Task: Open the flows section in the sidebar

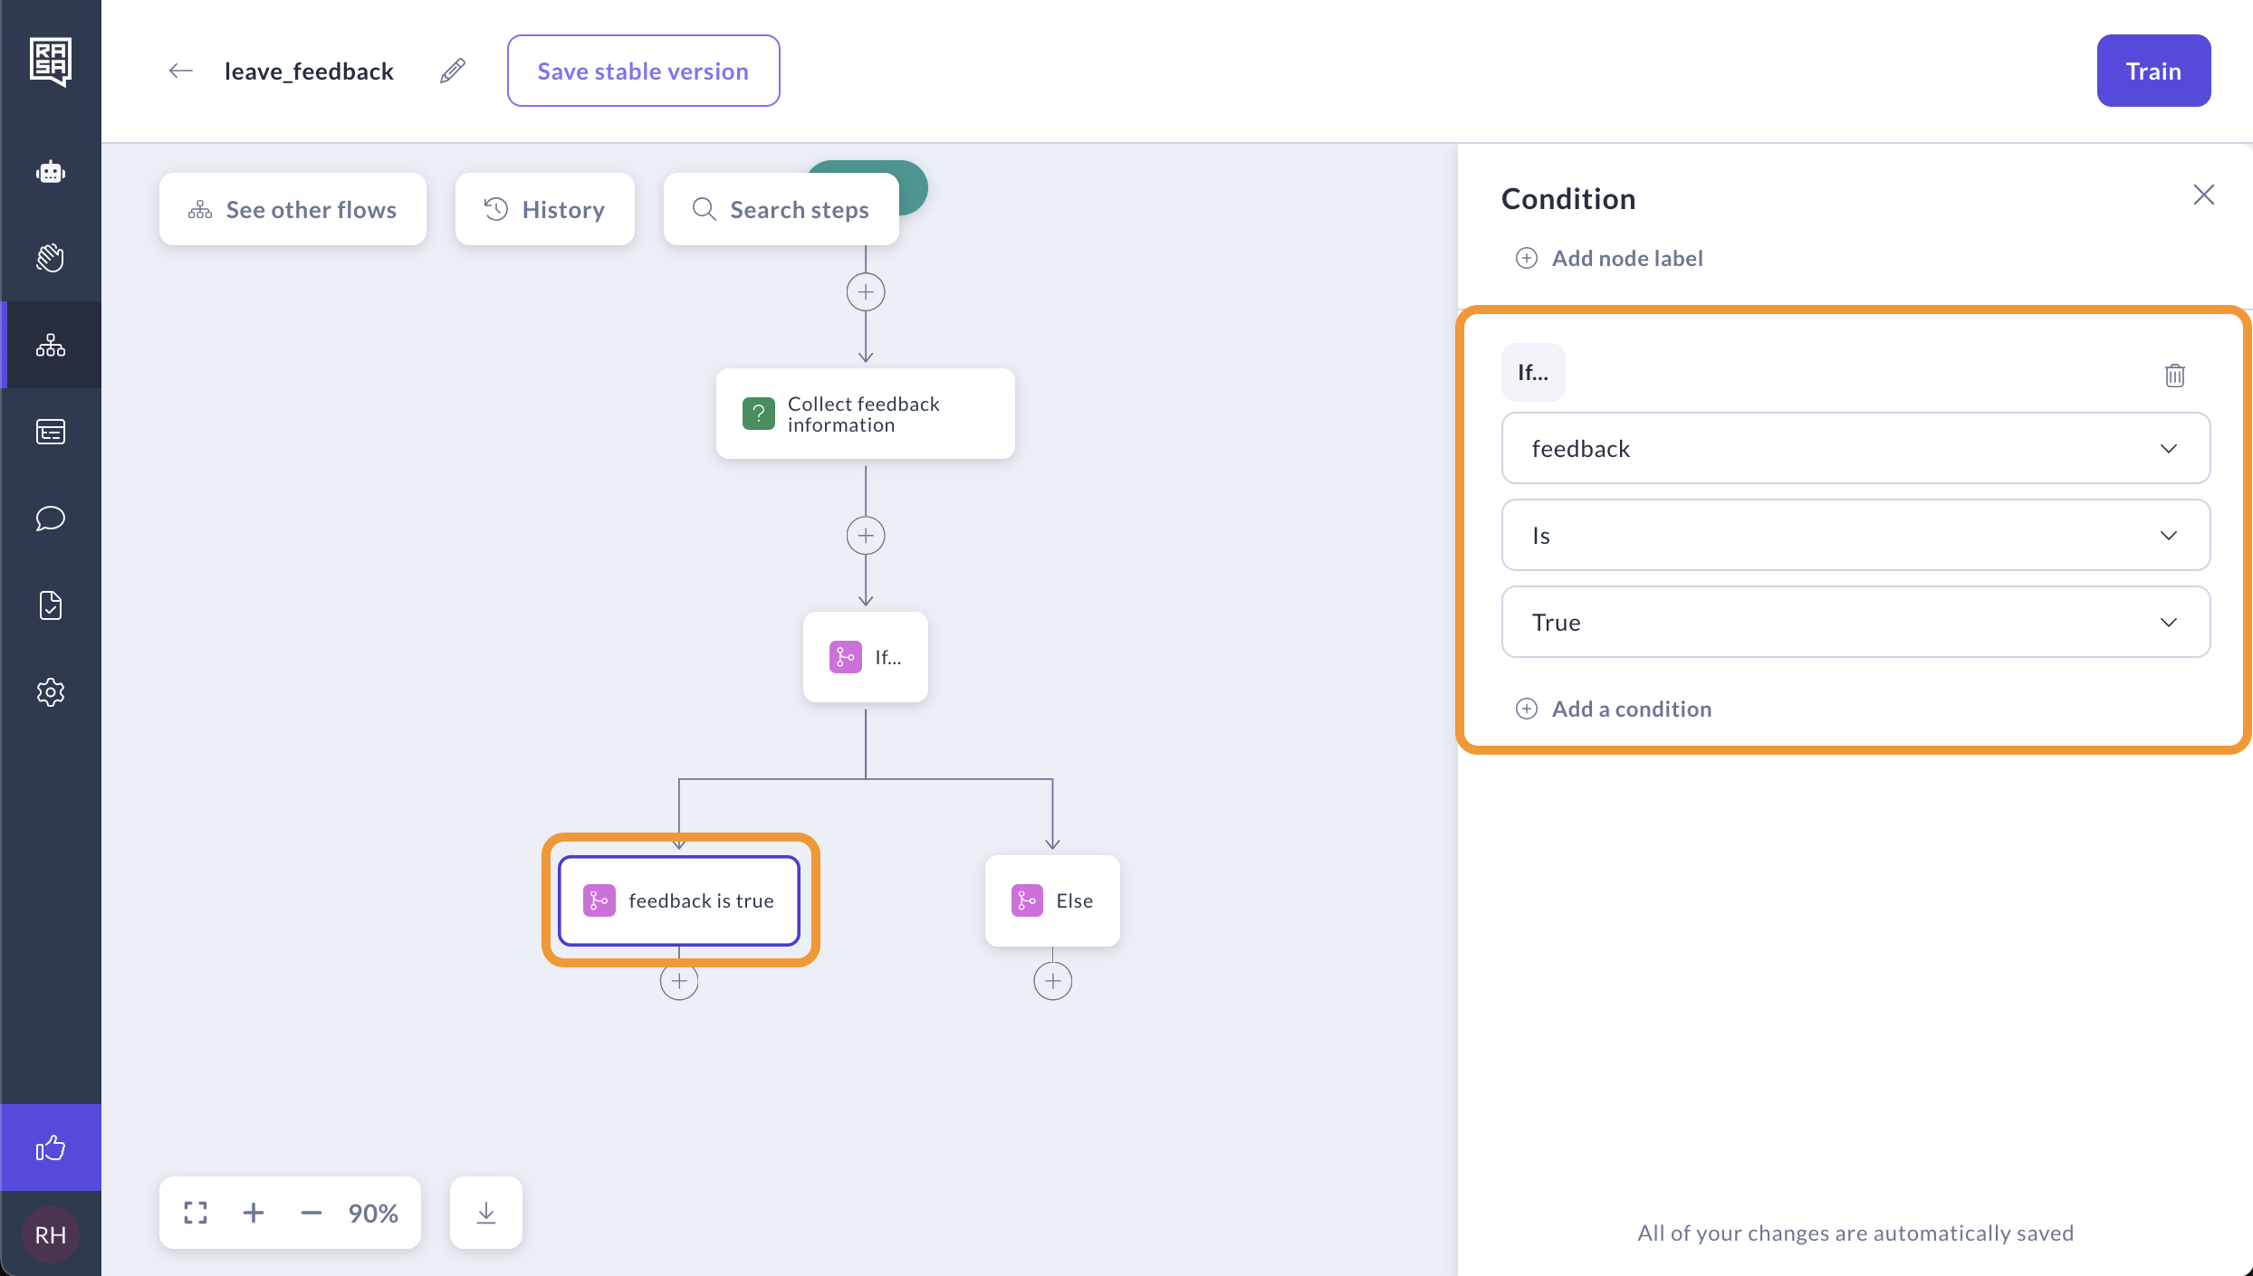Action: (x=51, y=345)
